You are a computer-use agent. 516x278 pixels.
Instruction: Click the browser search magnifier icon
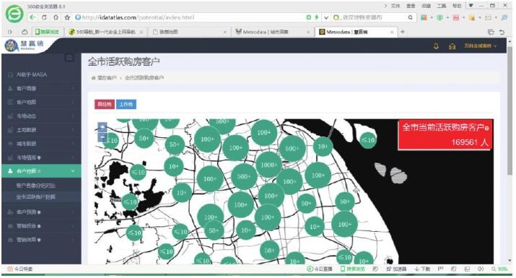411,17
